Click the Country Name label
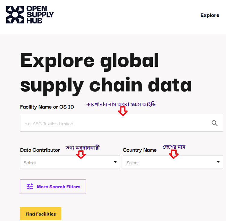This screenshot has width=226, height=221. coord(140,150)
